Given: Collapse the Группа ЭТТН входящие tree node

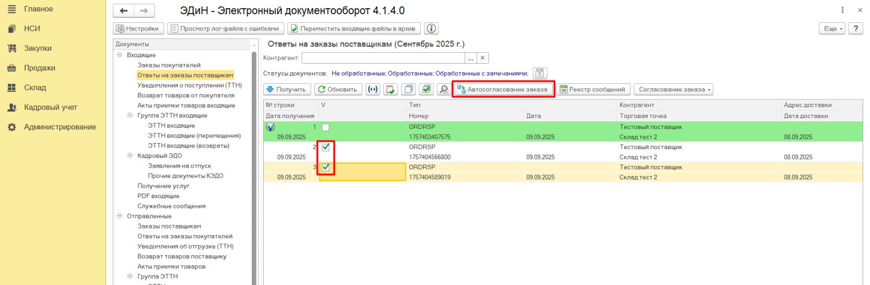Looking at the screenshot, I should [x=130, y=115].
